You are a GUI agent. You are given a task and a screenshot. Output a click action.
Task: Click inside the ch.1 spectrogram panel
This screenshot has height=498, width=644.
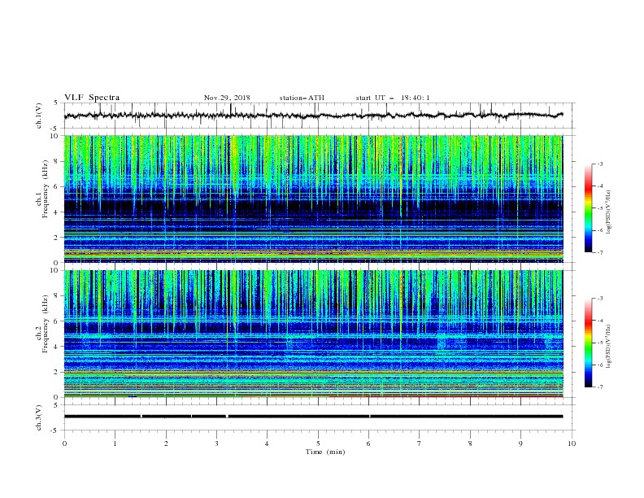pos(313,199)
